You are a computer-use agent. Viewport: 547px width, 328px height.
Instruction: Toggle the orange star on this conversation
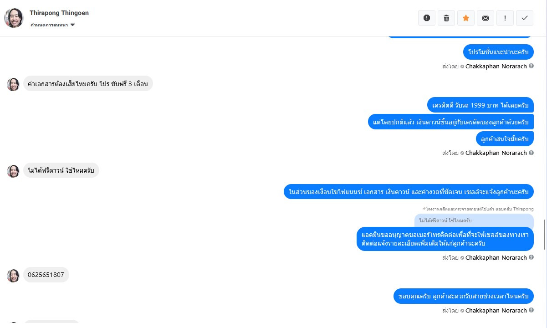pyautogui.click(x=466, y=18)
